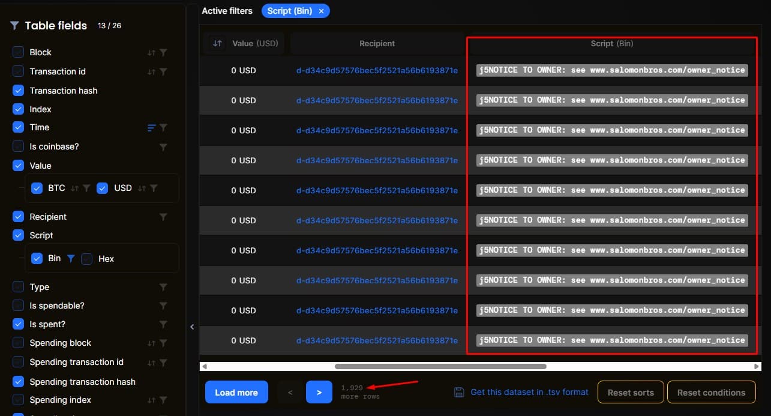Uncheck the Index field
Screen dimensions: 771x416
click(18, 109)
